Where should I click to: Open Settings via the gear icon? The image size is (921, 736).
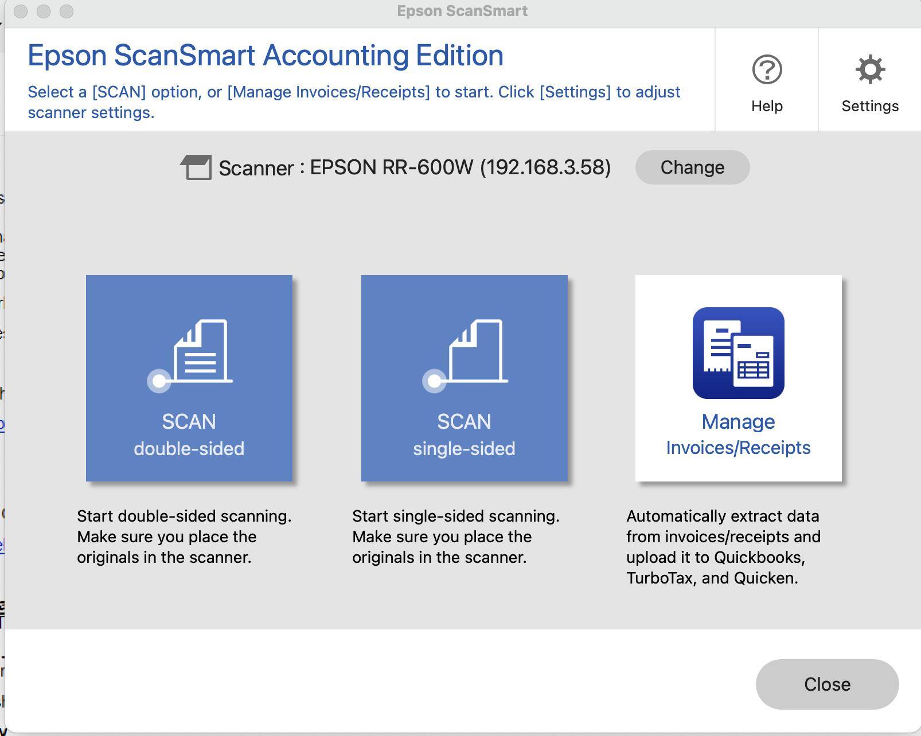pos(870,70)
